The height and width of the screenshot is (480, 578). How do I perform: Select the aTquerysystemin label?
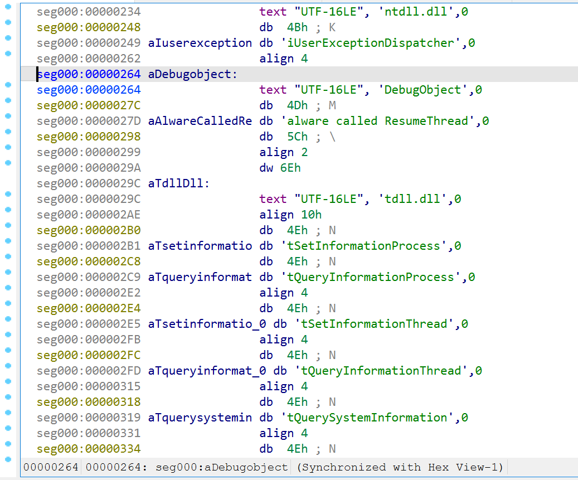point(200,418)
